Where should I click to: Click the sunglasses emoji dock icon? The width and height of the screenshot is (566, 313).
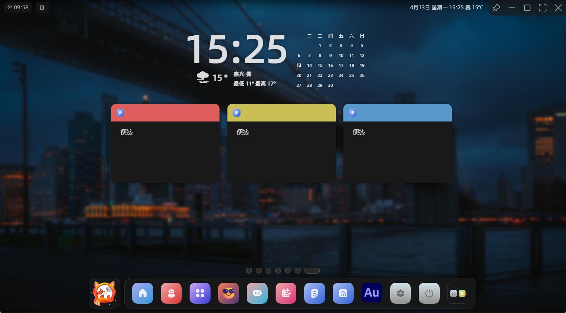click(228, 293)
